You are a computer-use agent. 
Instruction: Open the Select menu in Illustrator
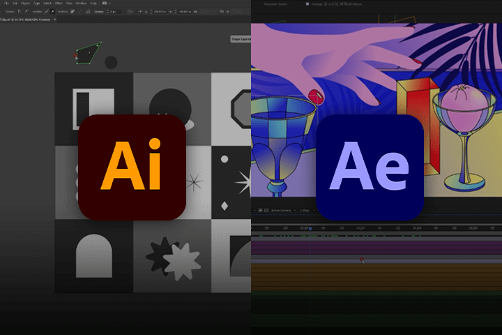(47, 3)
